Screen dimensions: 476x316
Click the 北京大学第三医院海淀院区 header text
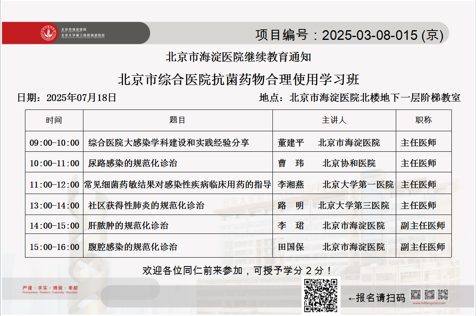coord(83,35)
